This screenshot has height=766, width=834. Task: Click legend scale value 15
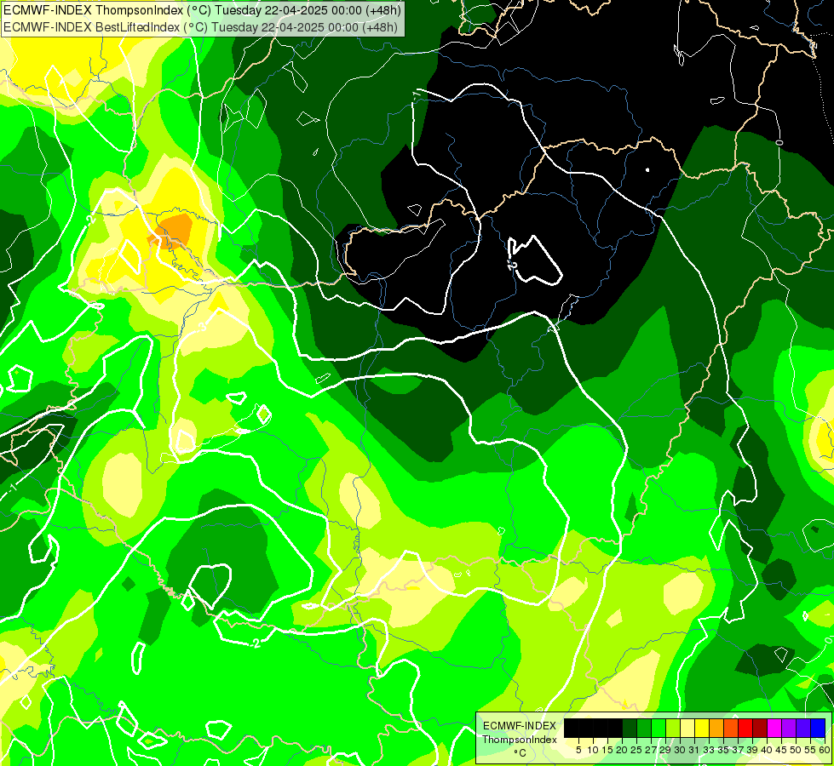point(608,750)
